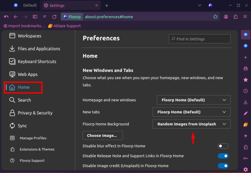Open the history clock sidebar panel
Screen dimensions: 251x173
point(246,91)
